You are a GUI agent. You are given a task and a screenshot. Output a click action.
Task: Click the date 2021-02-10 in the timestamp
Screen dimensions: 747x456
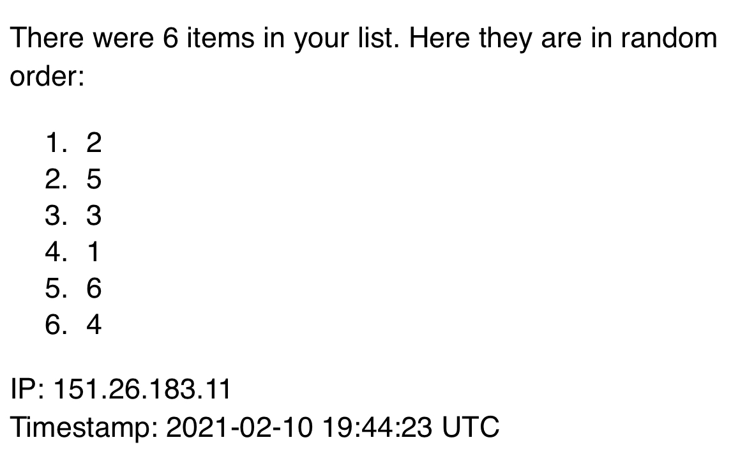[239, 427]
